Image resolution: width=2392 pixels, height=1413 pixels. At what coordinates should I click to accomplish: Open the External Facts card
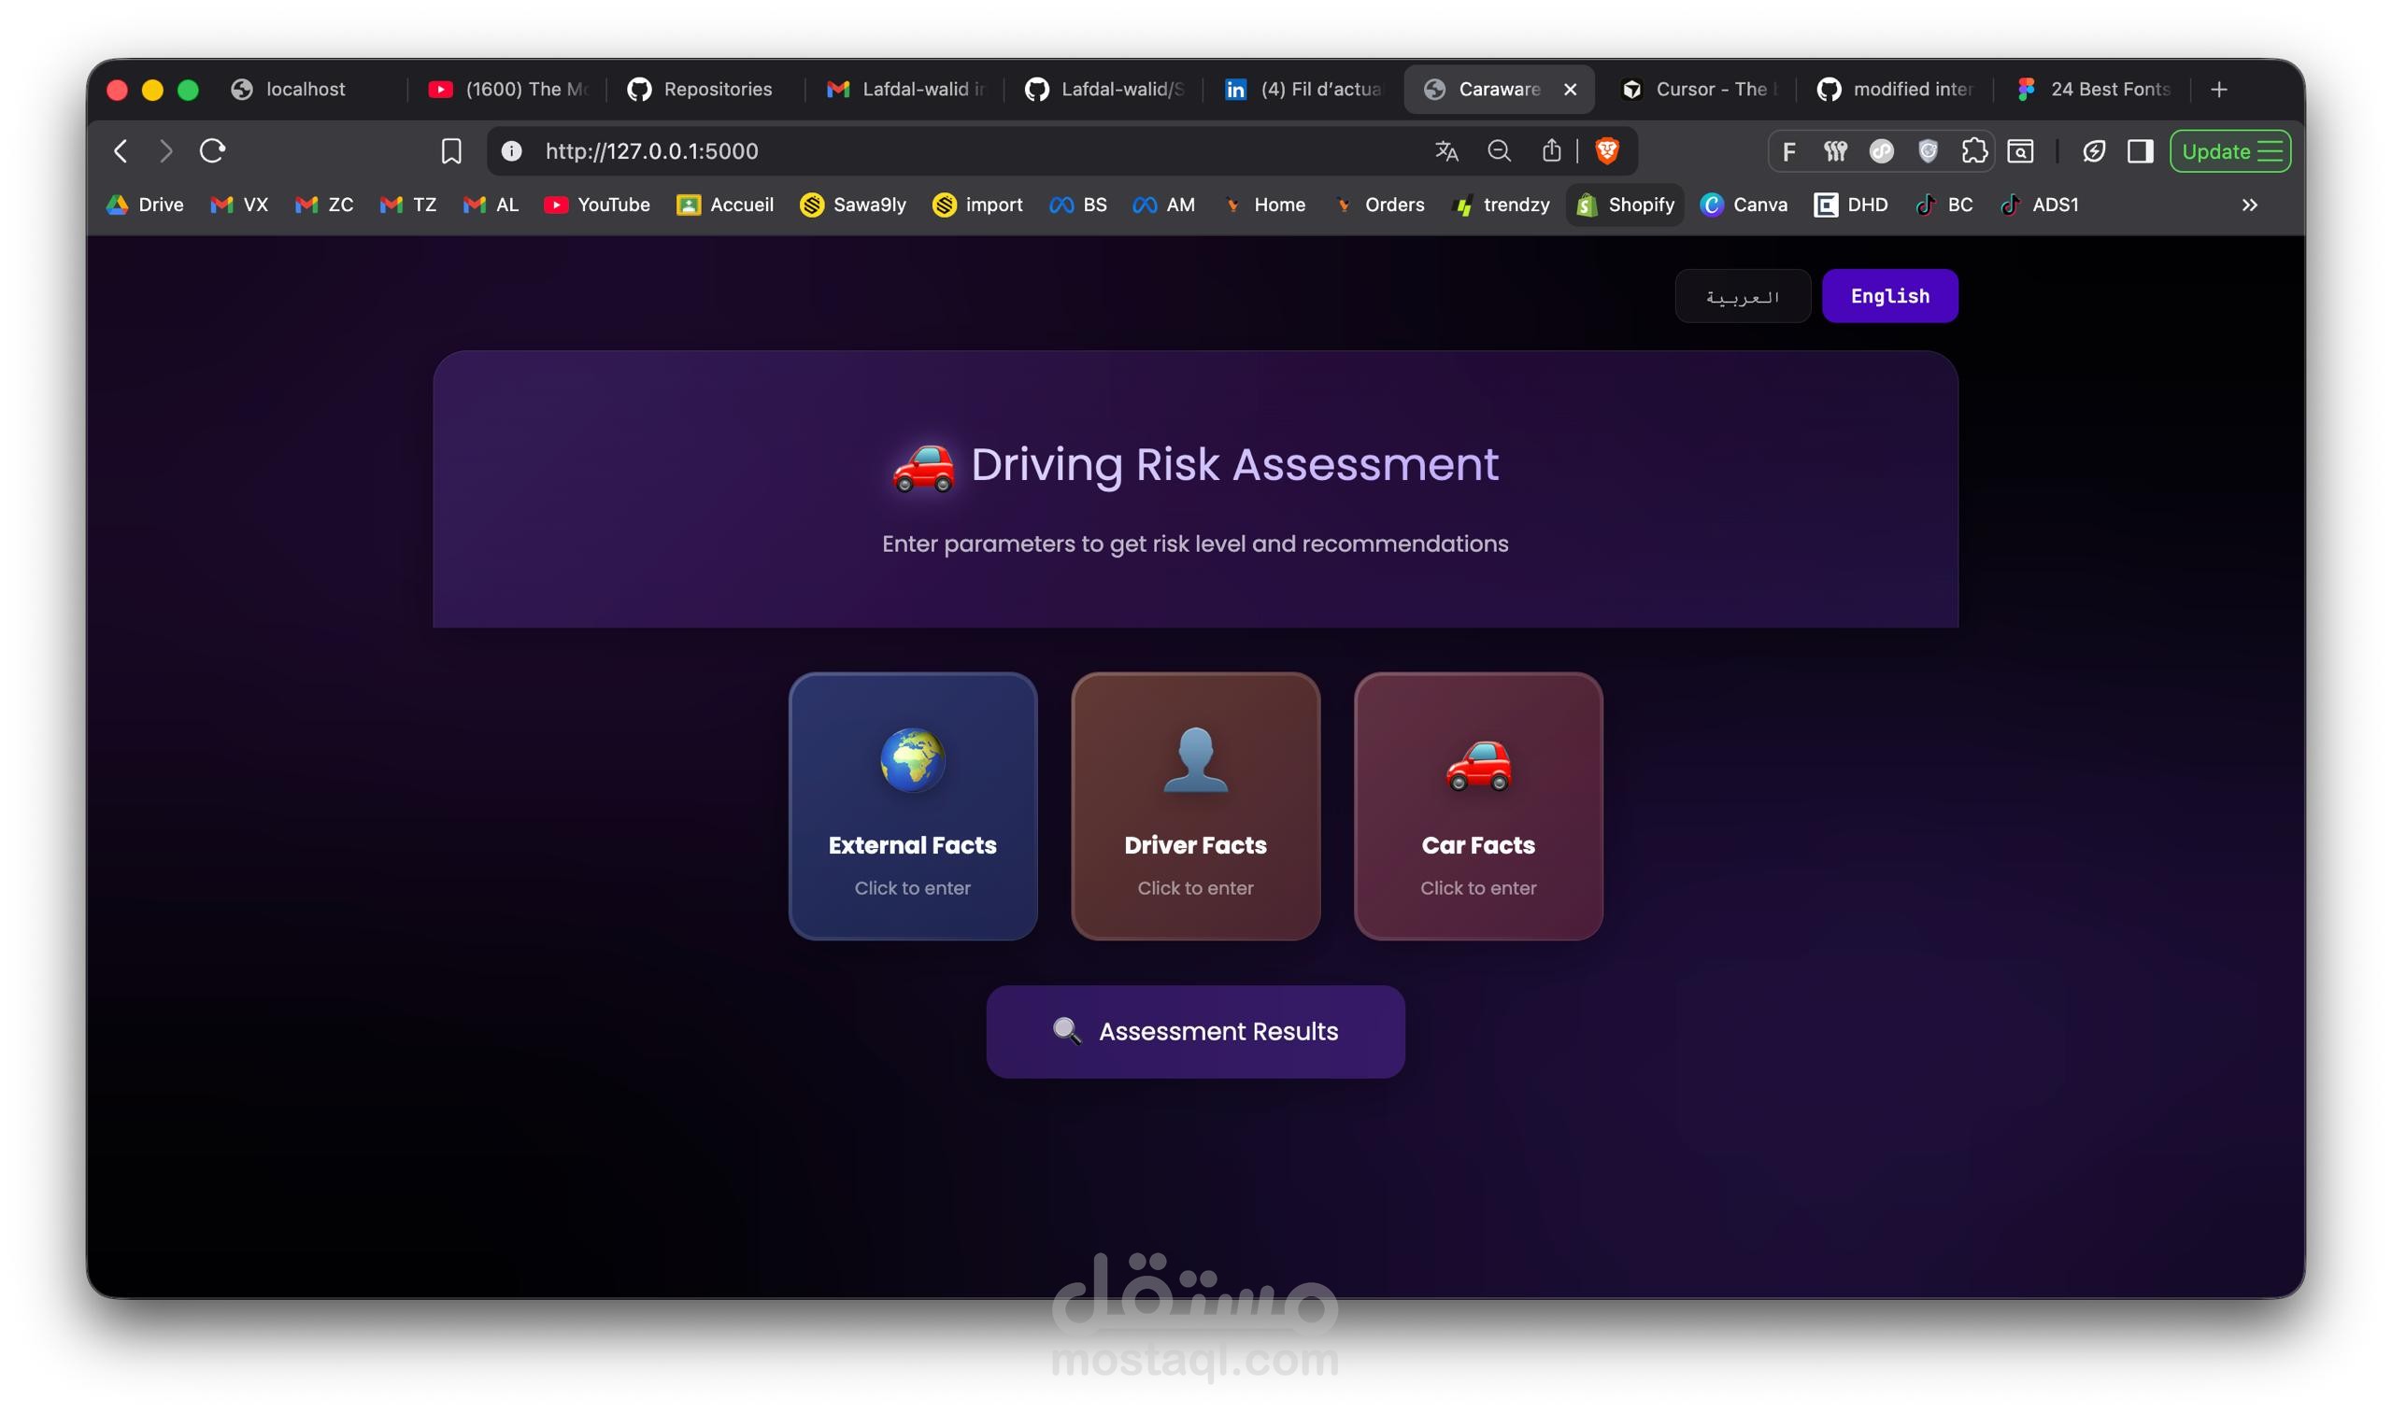[912, 806]
